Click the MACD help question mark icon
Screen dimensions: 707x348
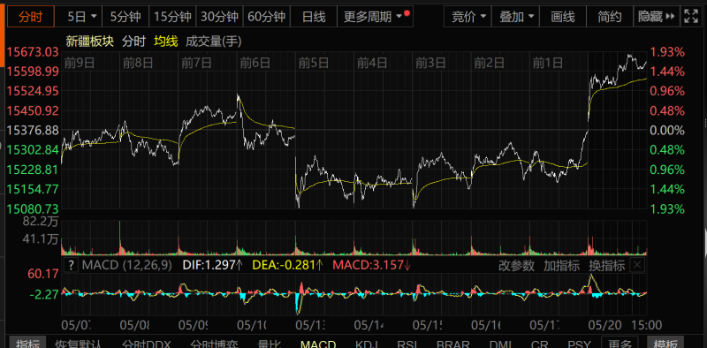click(71, 265)
